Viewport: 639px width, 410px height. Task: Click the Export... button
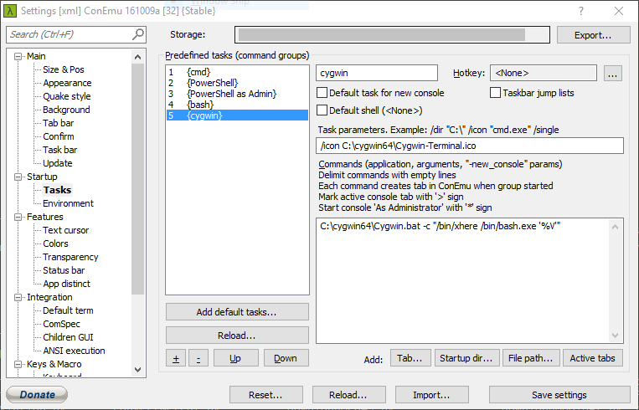[x=593, y=35]
